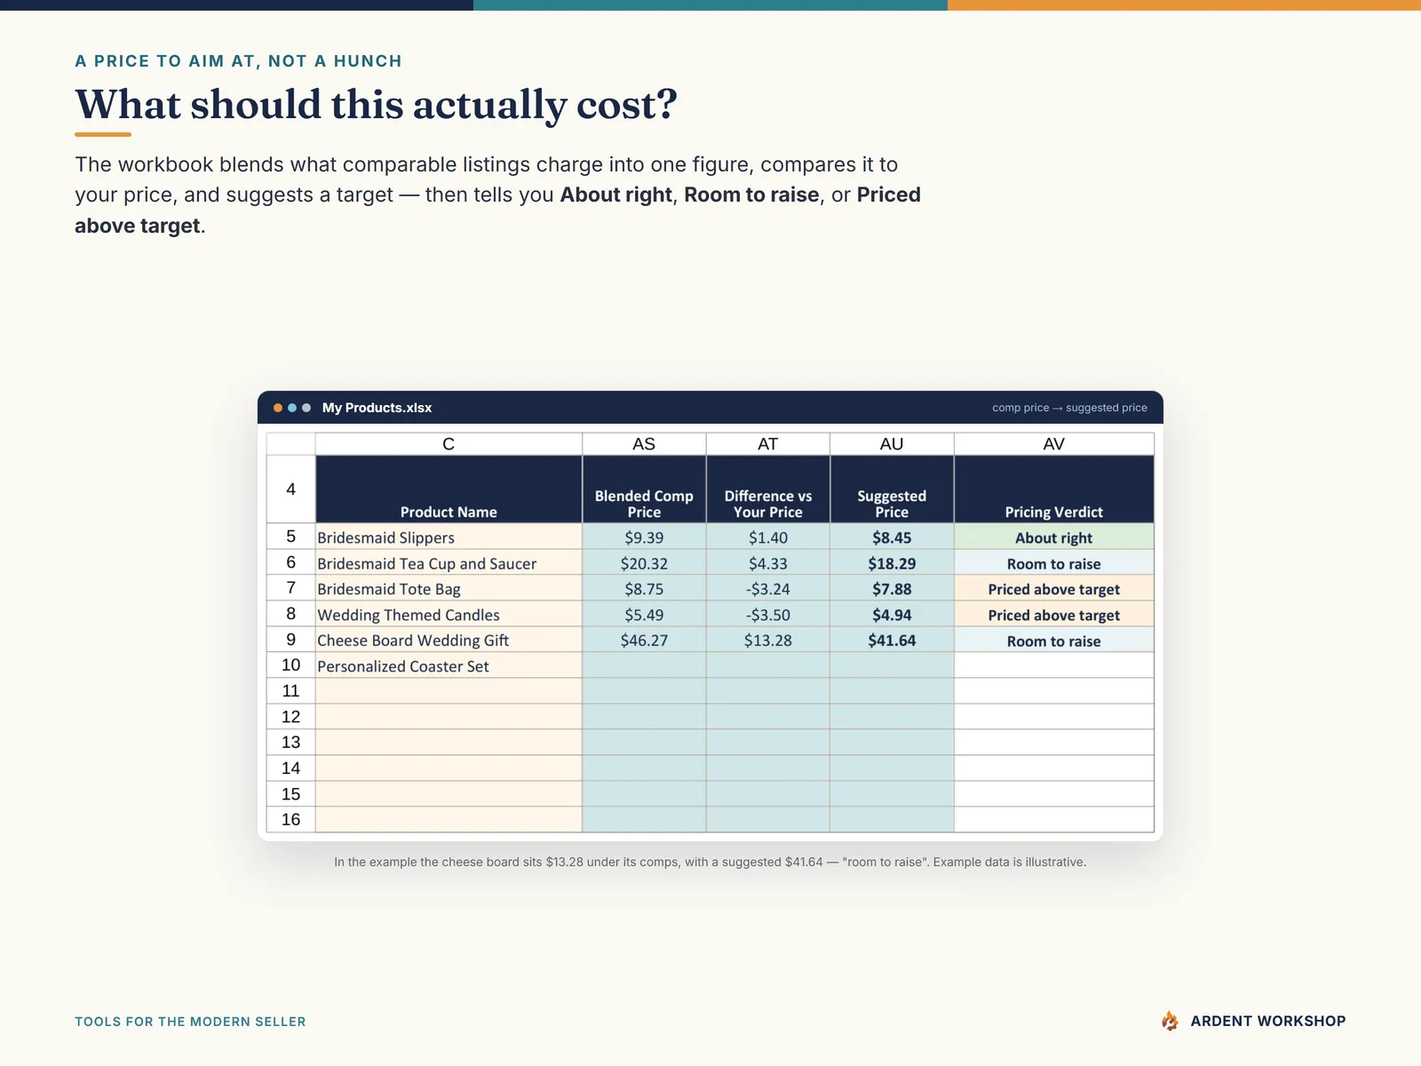The width and height of the screenshot is (1421, 1066).
Task: Click the Ardent Workshop flame logo
Action: (x=1170, y=1021)
